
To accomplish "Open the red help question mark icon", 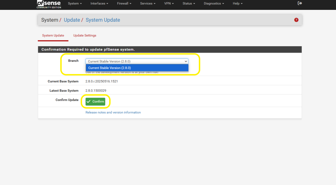I will point(296,20).
